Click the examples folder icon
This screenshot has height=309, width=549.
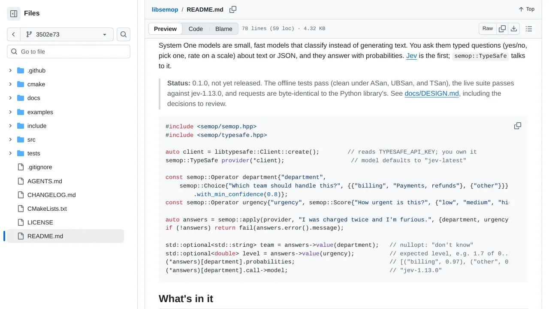[x=21, y=112]
